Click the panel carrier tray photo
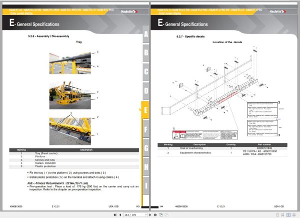300x218 pixels. tap(70, 131)
